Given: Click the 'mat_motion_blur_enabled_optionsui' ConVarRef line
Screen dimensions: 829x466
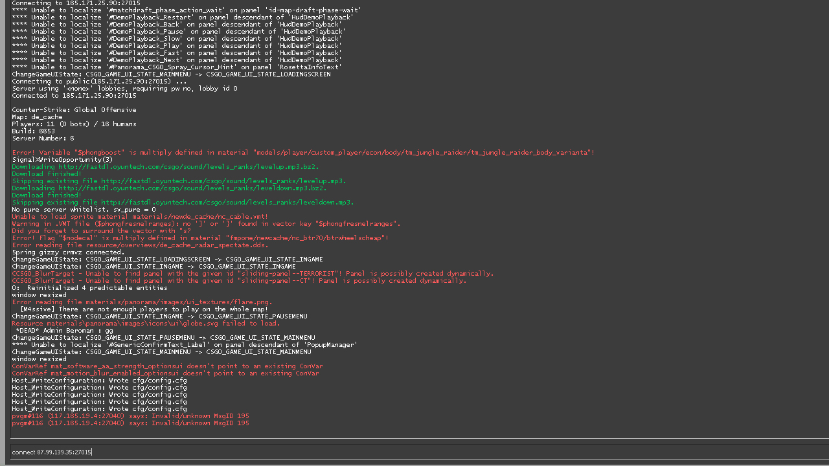Looking at the screenshot, I should pyautogui.click(x=165, y=373).
